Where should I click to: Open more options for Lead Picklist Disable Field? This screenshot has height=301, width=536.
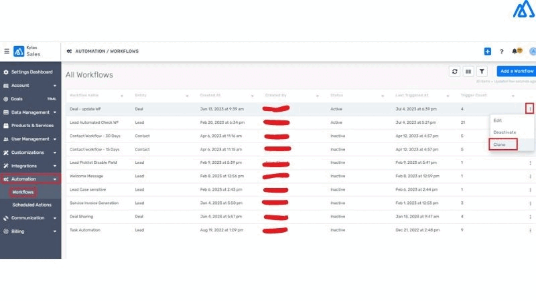coord(530,163)
